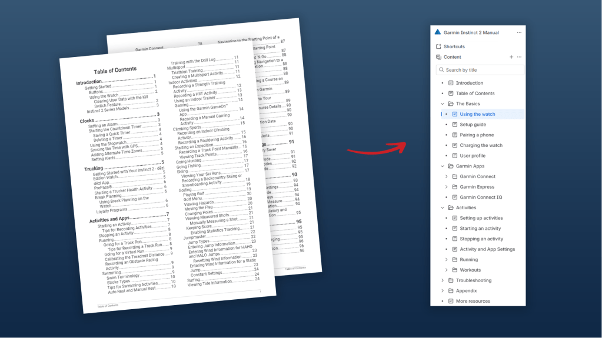Collapse the Garmin Apps folder
The width and height of the screenshot is (602, 338).
tap(443, 166)
